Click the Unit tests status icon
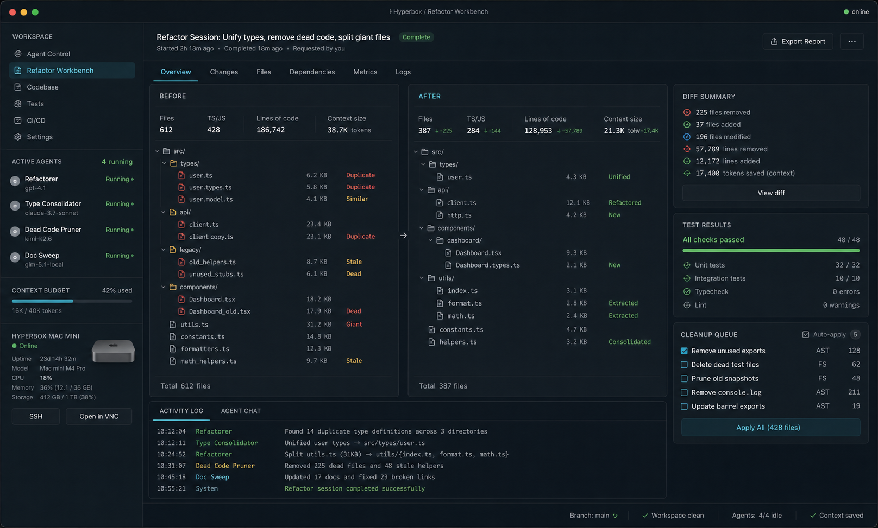Viewport: 878px width, 528px height. coord(687,265)
